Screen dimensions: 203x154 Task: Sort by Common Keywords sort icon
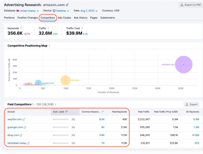tap(103, 112)
